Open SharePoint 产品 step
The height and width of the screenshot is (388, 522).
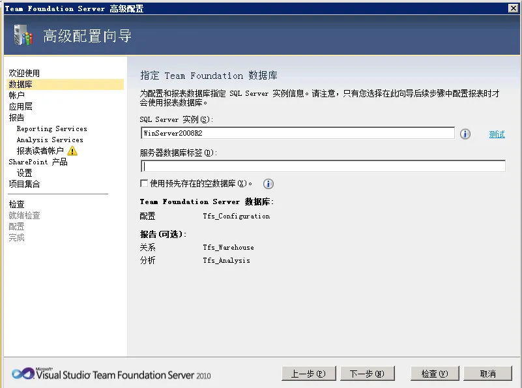coord(38,162)
